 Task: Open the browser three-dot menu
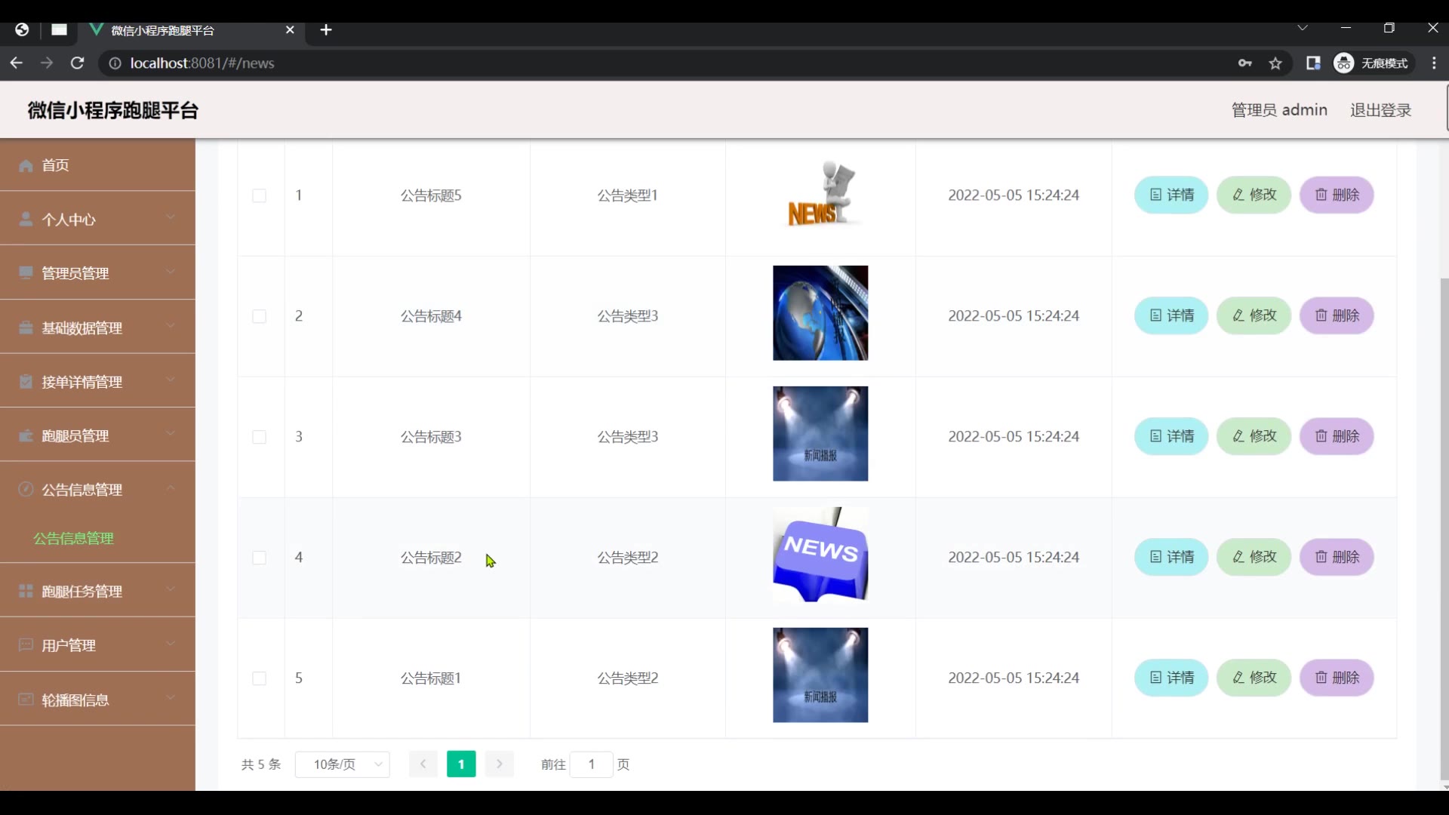click(x=1434, y=63)
